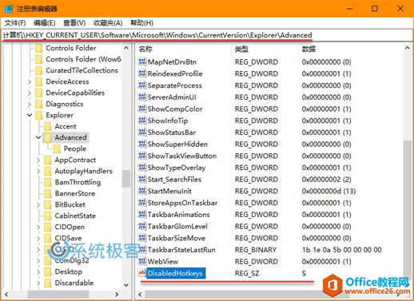The image size is (414, 301).
Task: Click the StartMenuInit value icon
Action: click(142, 191)
